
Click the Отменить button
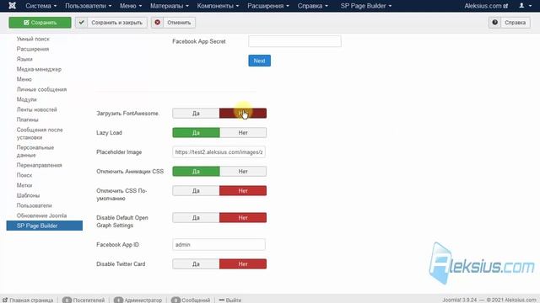[x=173, y=23]
